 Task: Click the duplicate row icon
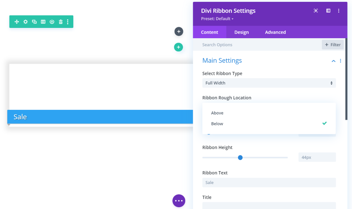point(34,22)
